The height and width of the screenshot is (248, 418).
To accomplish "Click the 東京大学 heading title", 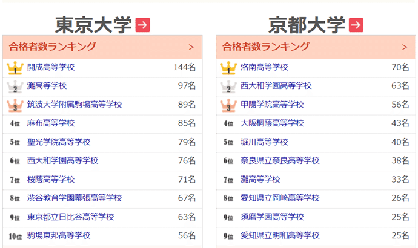I will [x=93, y=25].
